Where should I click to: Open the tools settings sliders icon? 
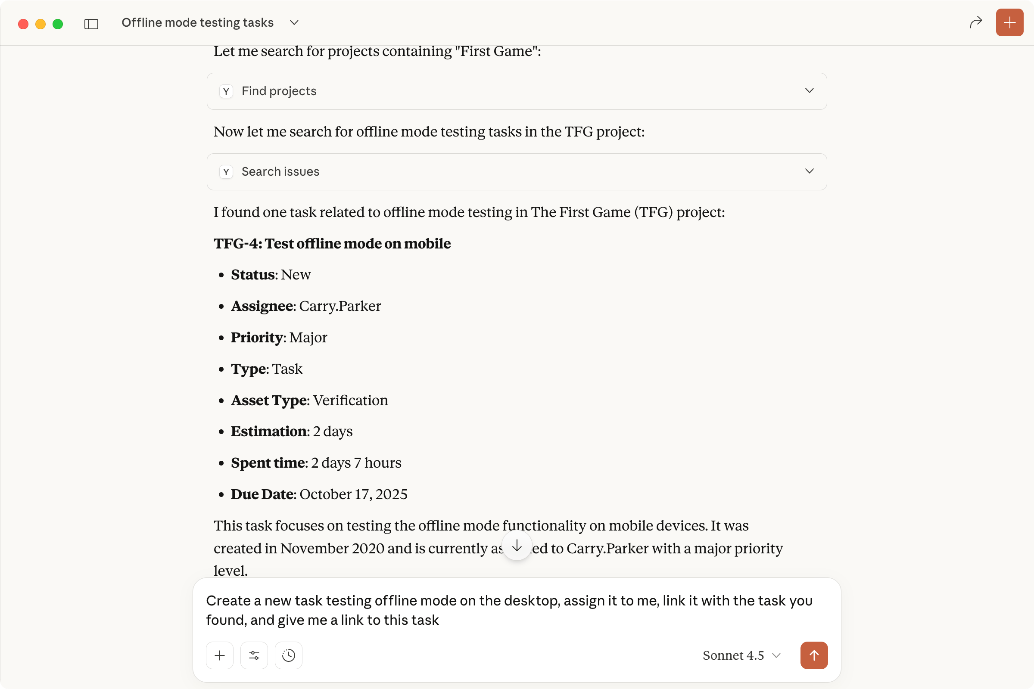[254, 655]
